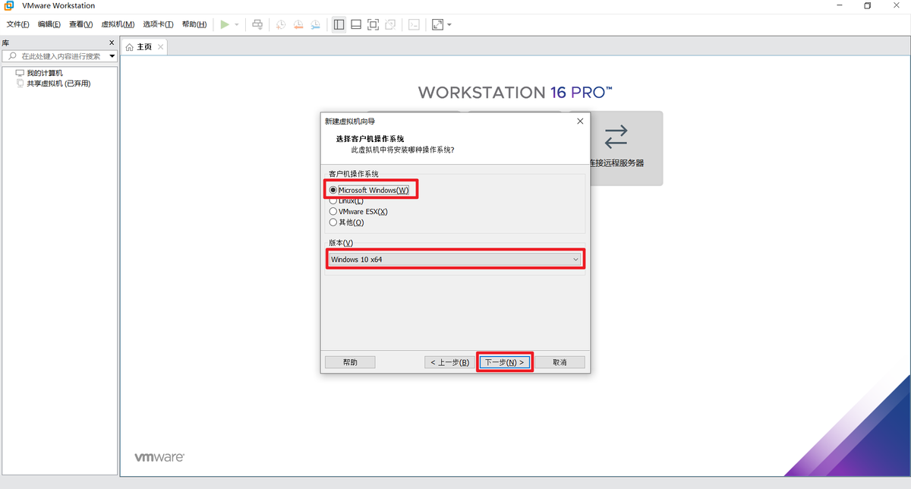911x489 pixels.
Task: Open the library search filter dropdown arrow
Action: (112, 56)
